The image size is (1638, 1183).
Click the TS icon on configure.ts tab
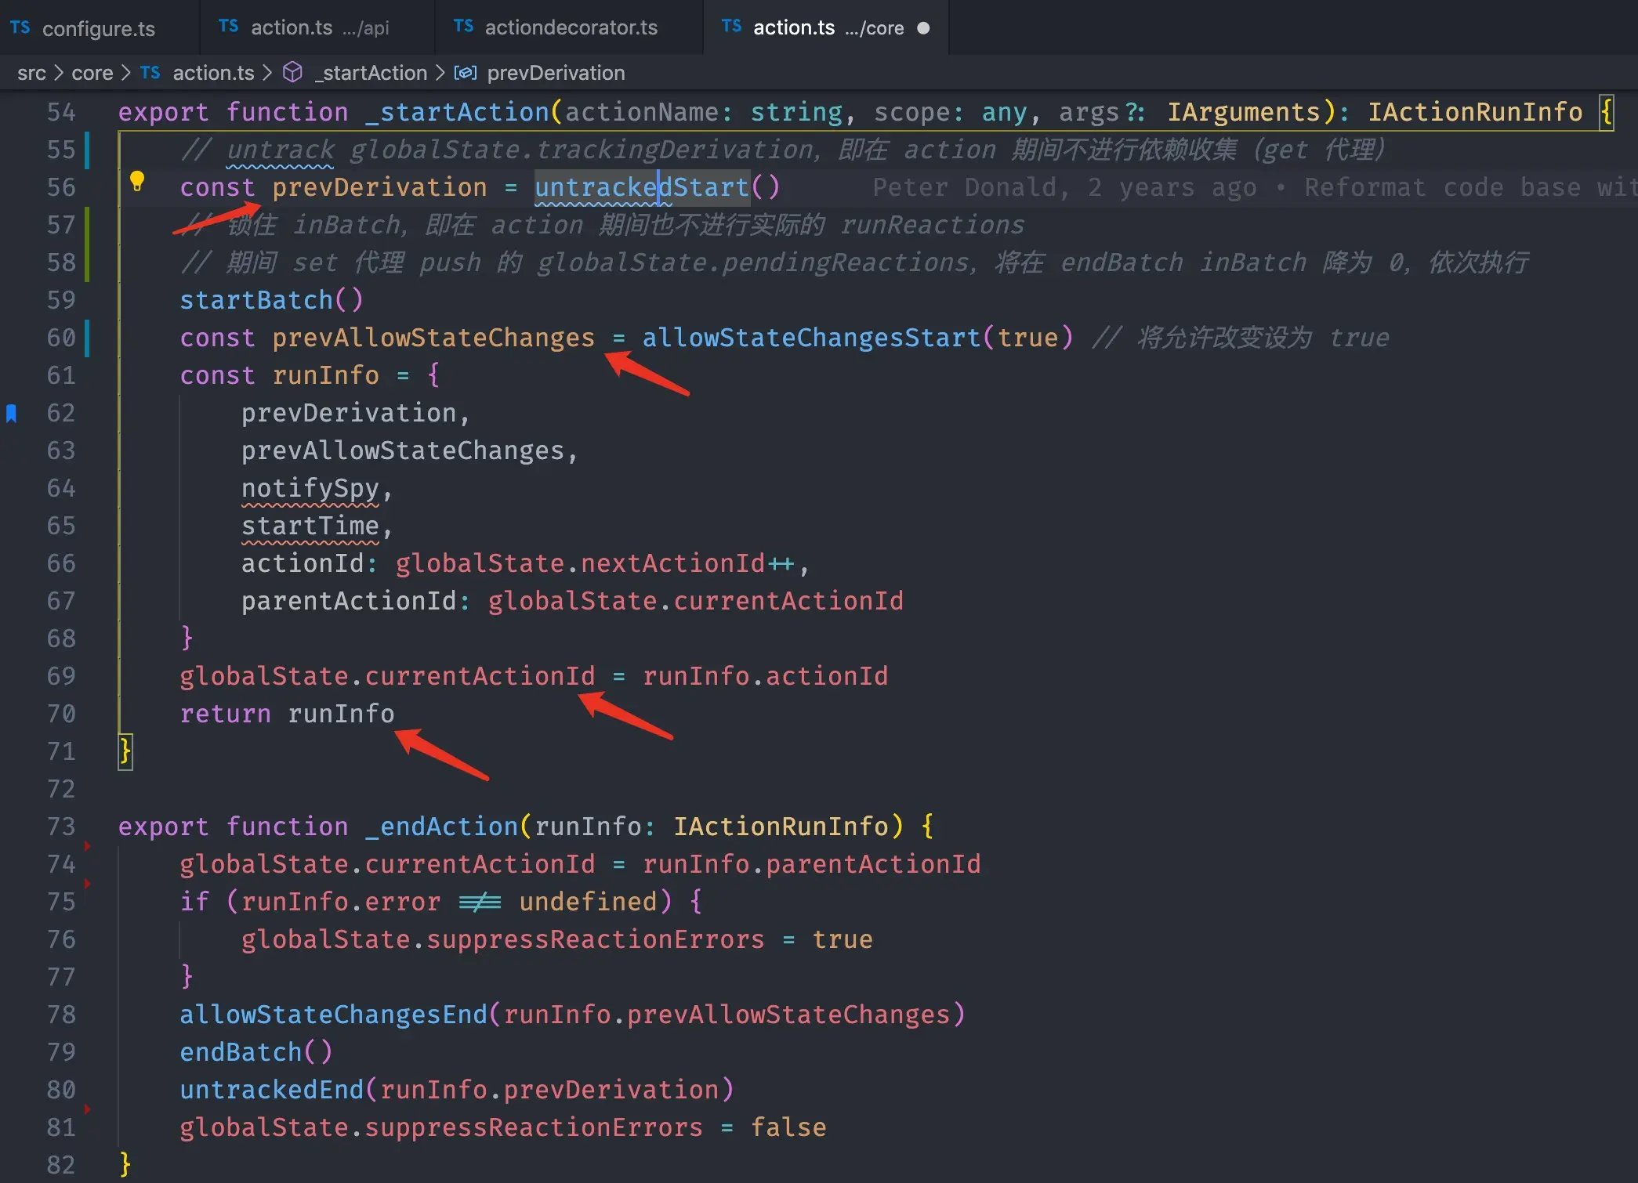click(20, 28)
